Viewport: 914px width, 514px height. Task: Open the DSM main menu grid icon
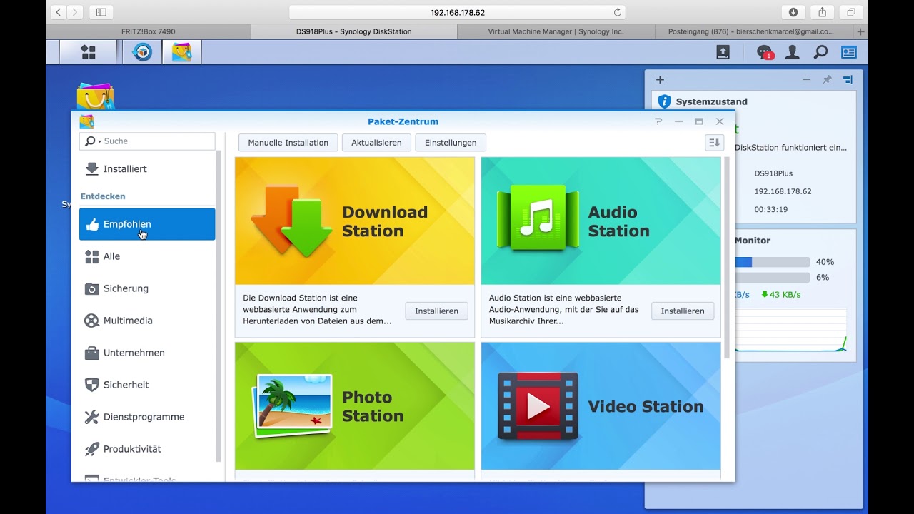coord(88,52)
